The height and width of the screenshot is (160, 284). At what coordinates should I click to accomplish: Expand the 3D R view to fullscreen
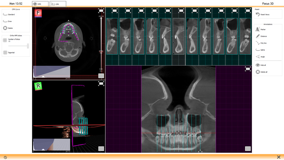pos(101,84)
